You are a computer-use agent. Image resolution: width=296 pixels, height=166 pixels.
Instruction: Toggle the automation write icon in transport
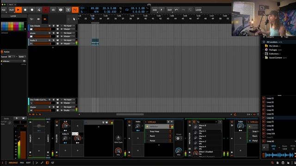(39, 10)
